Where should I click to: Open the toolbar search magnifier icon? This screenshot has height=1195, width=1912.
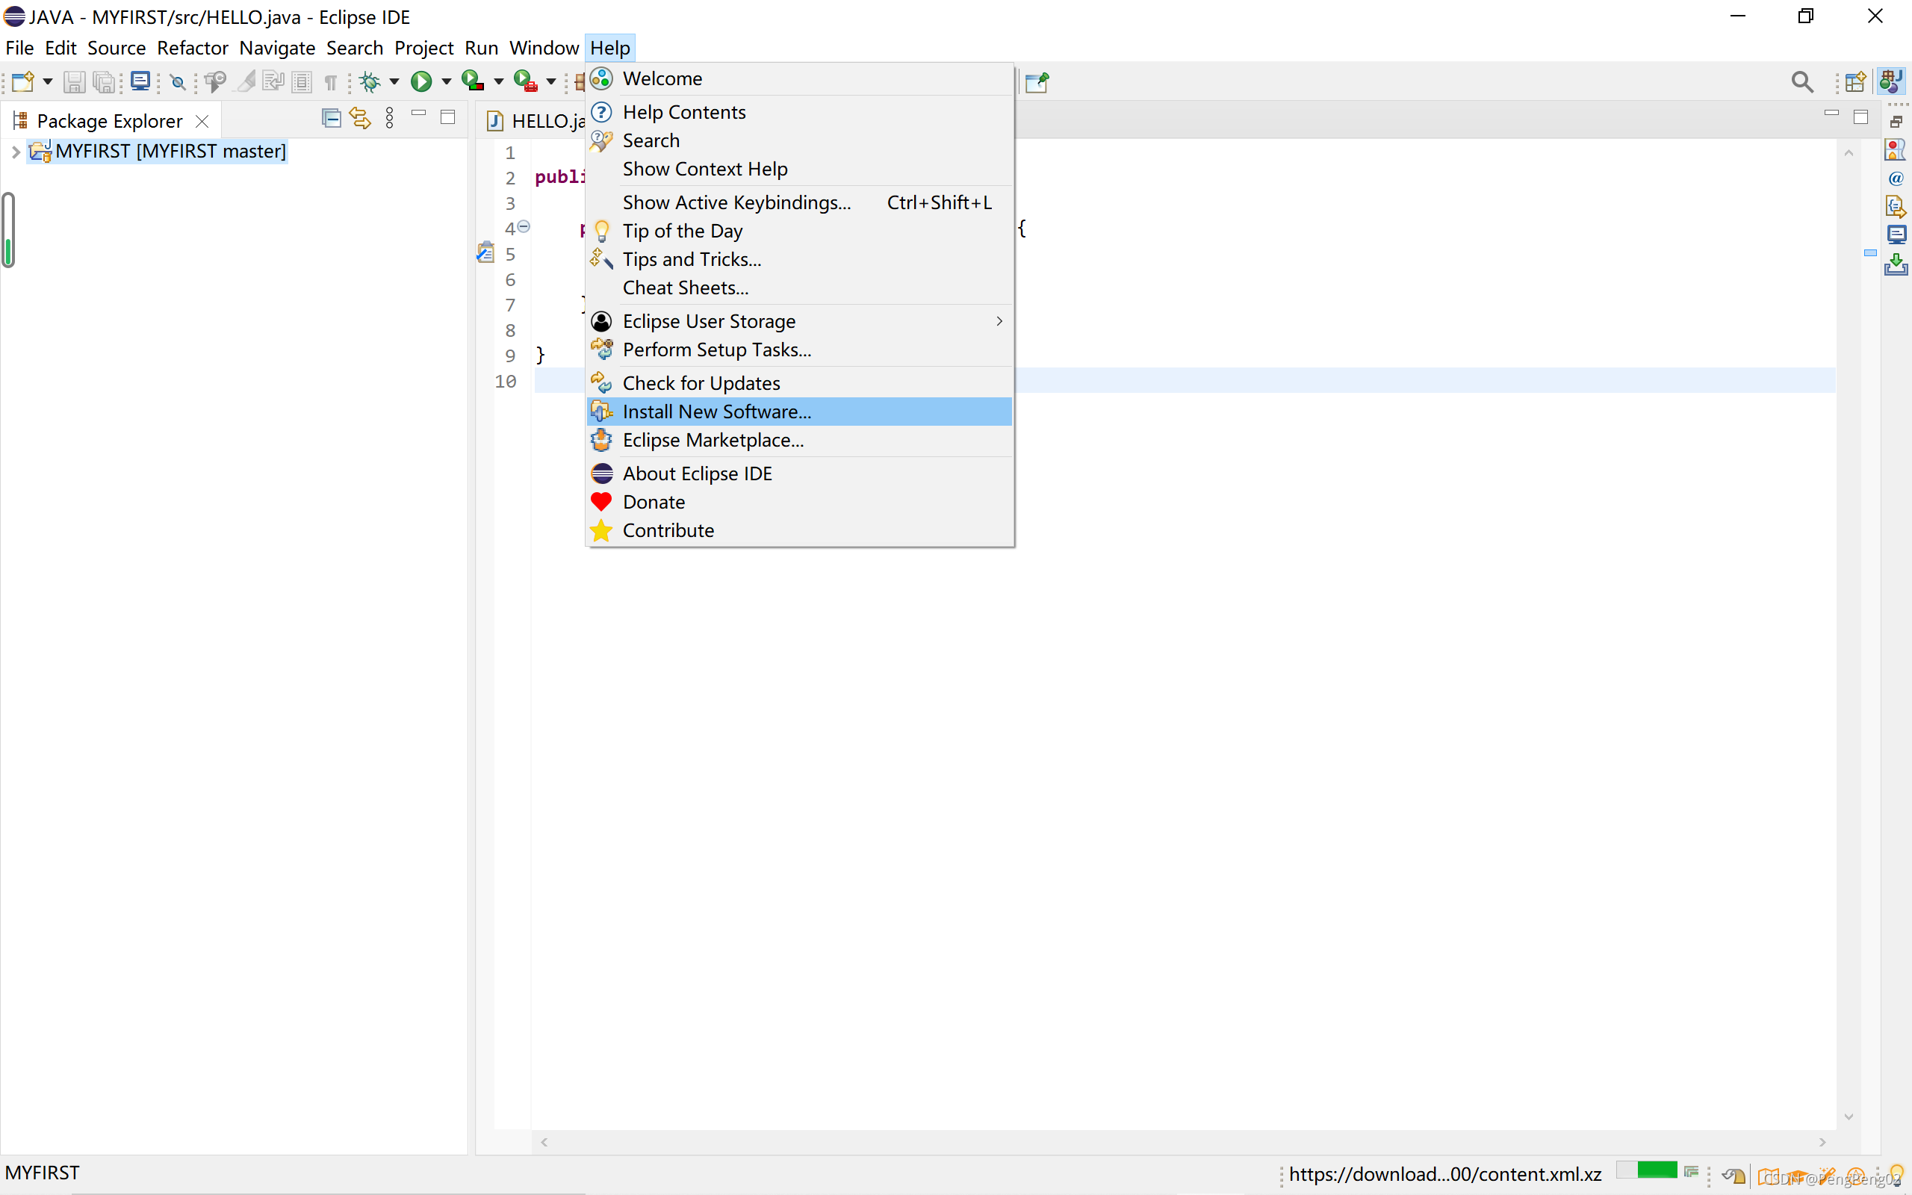[1801, 81]
